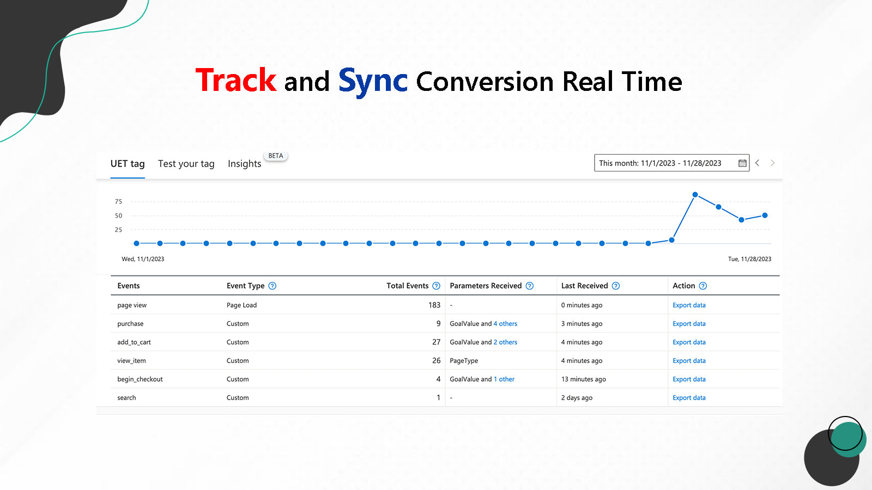872x490 pixels.
Task: Click the Action column header text
Action: point(683,286)
